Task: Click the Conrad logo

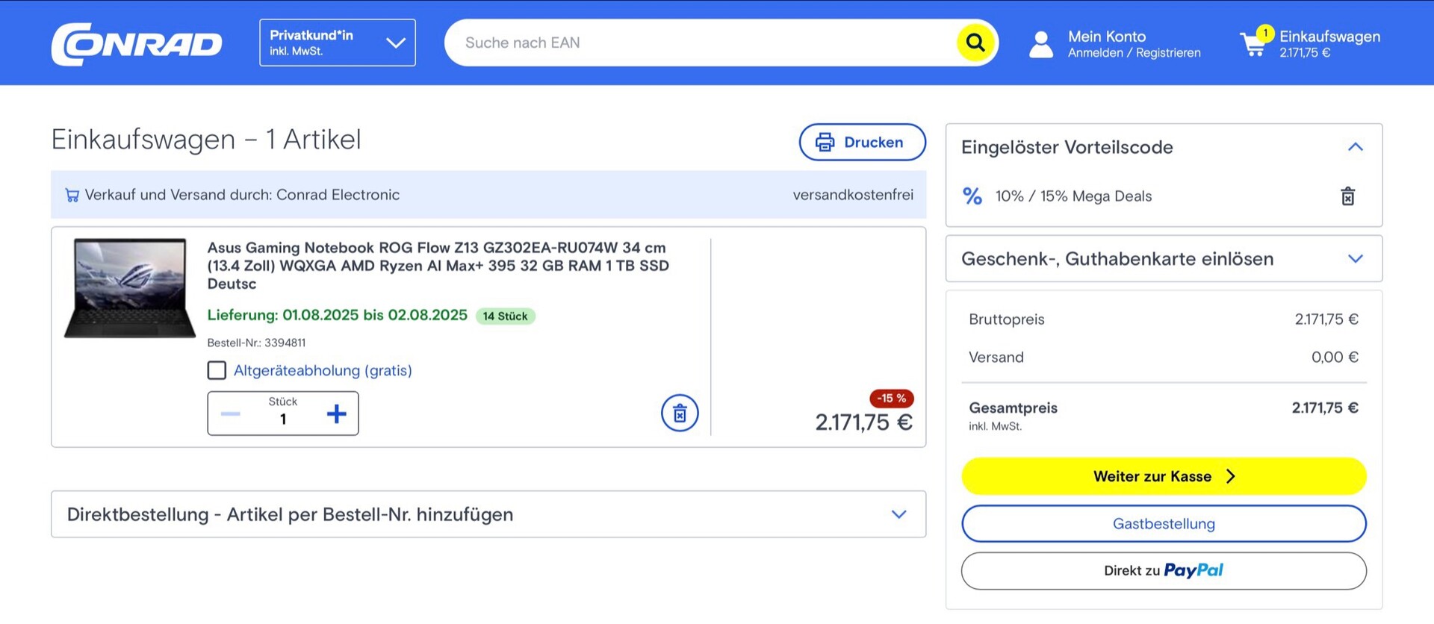Action: [137, 43]
